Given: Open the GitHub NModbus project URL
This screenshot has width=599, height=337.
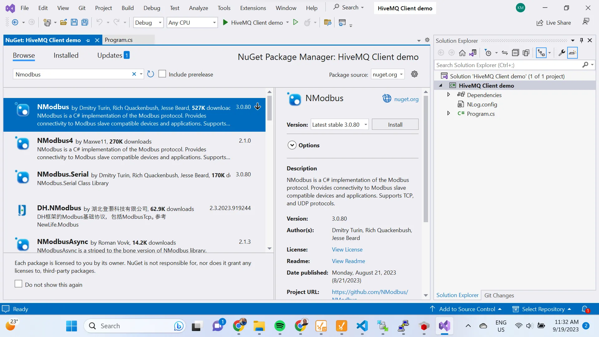Looking at the screenshot, I should pyautogui.click(x=370, y=292).
